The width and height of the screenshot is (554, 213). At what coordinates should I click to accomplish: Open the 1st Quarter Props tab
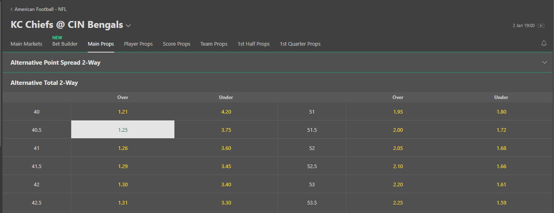[300, 44]
